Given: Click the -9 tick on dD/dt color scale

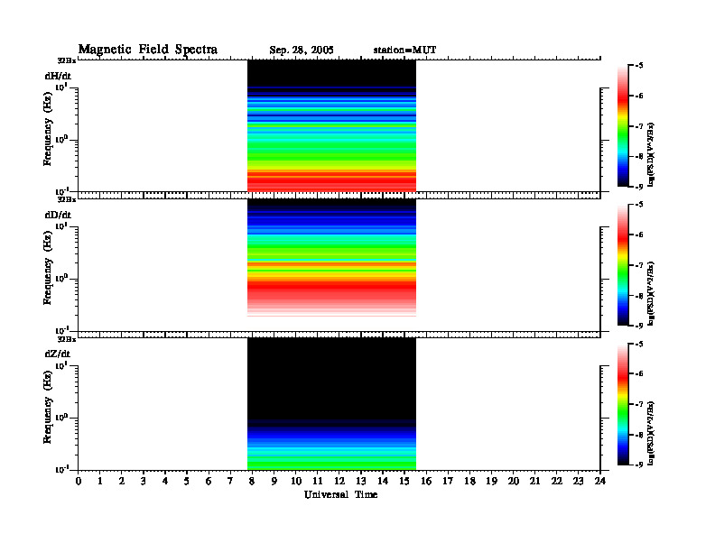Looking at the screenshot, I should point(639,326).
